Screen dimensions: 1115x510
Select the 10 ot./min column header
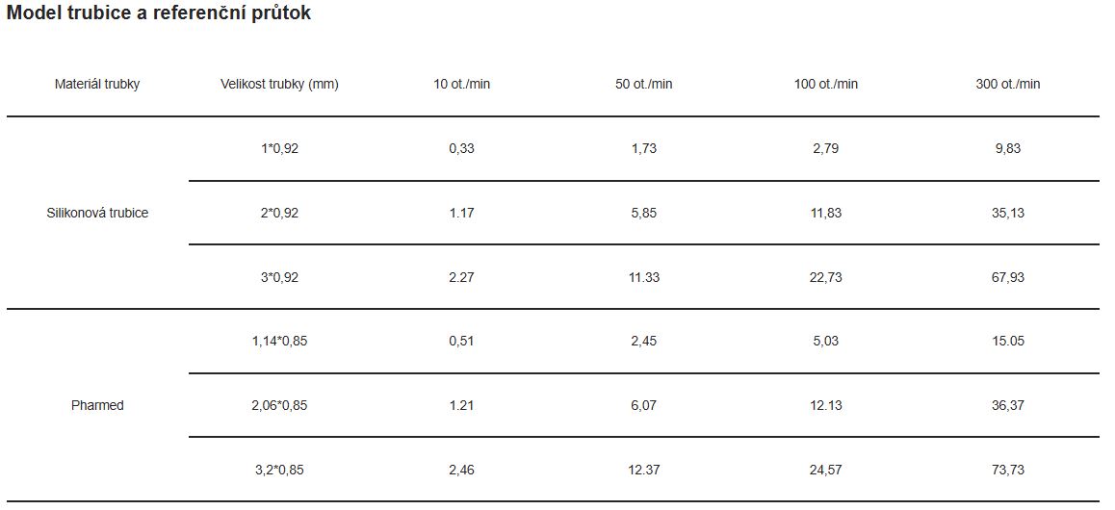point(461,84)
